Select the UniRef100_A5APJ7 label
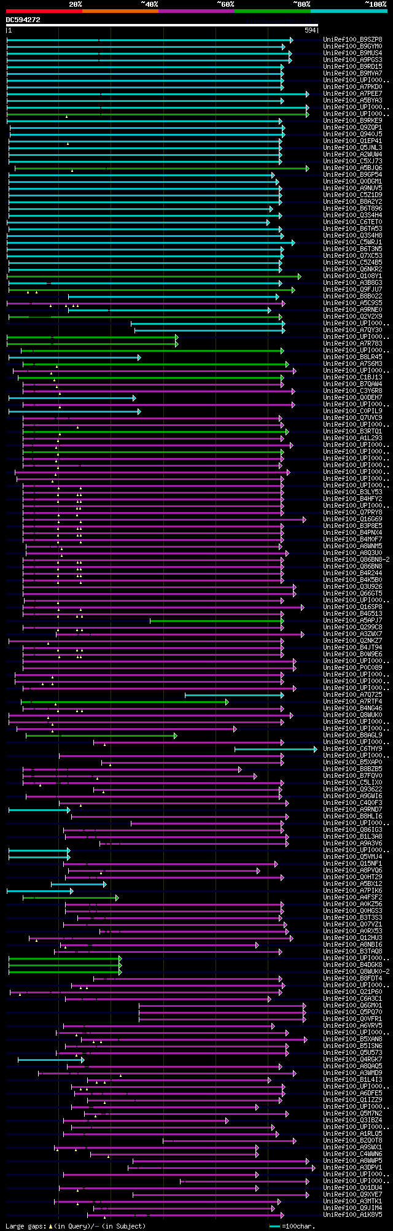The width and height of the screenshot is (393, 1231). [x=352, y=621]
